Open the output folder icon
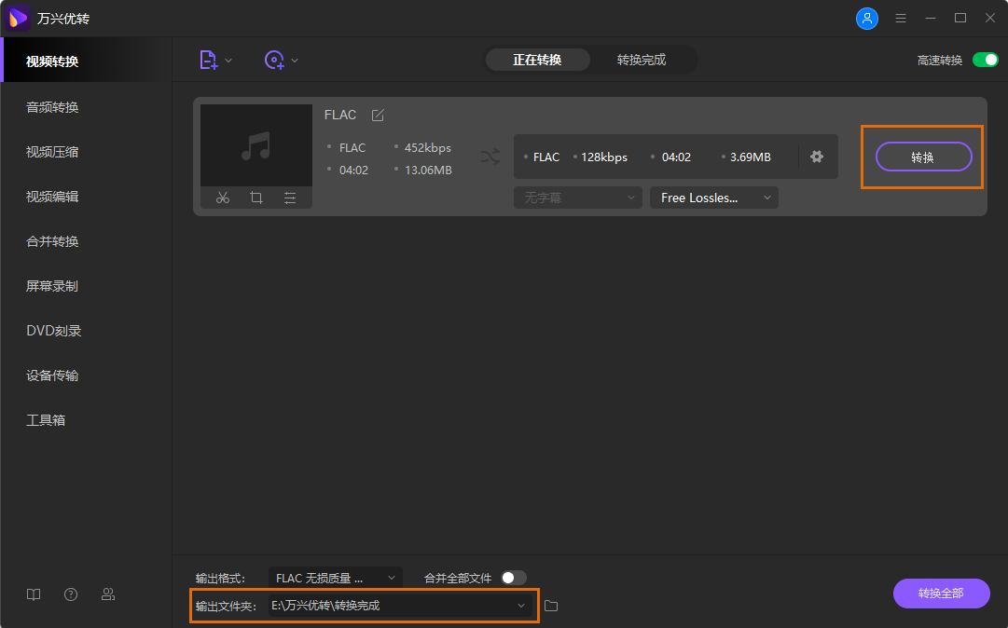1008x628 pixels. click(551, 606)
